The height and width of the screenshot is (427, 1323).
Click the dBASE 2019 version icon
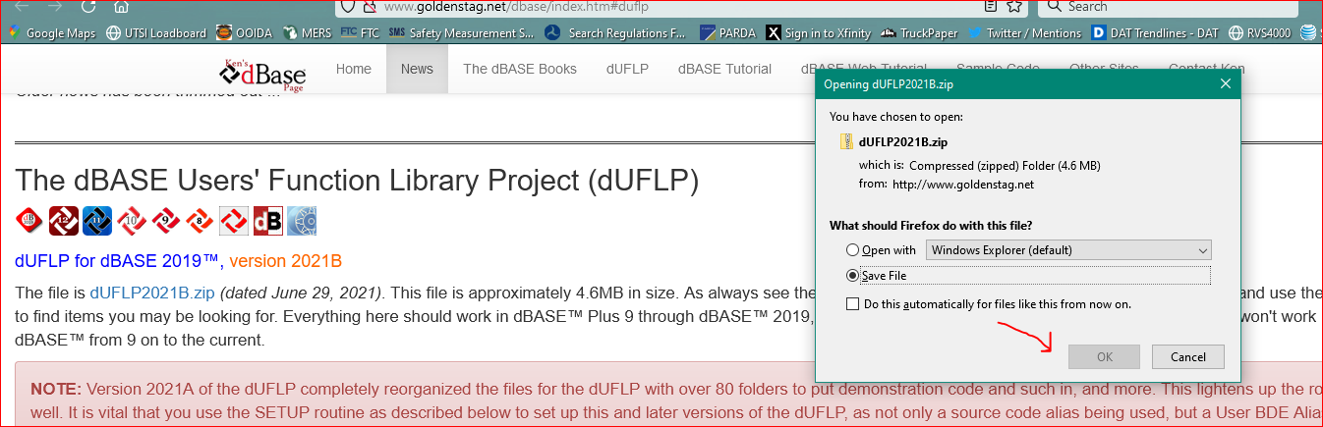[x=30, y=221]
